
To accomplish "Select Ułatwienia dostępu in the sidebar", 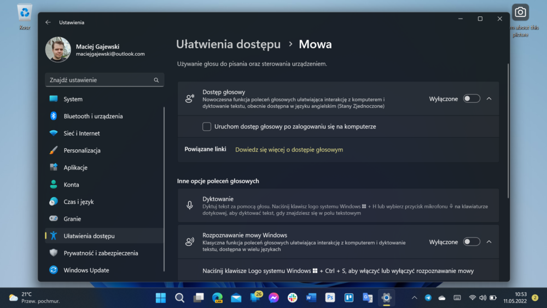I will coord(104,236).
